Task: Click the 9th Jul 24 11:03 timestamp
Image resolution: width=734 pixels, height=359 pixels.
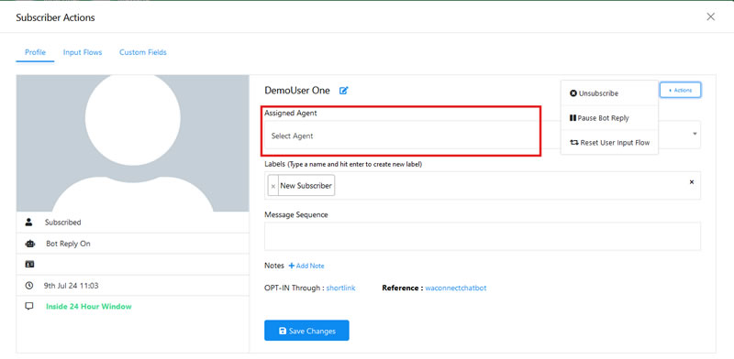Action: pyautogui.click(x=72, y=286)
